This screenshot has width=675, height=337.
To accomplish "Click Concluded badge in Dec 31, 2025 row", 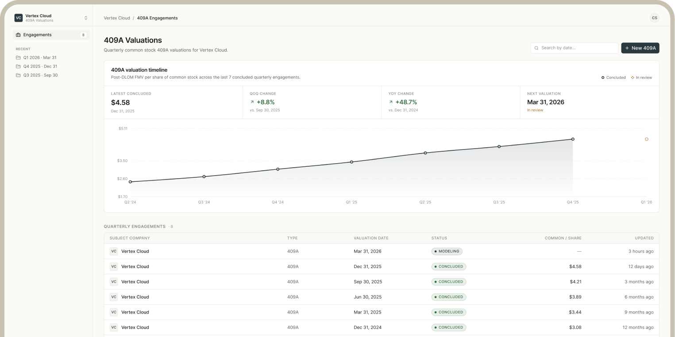I will 449,267.
